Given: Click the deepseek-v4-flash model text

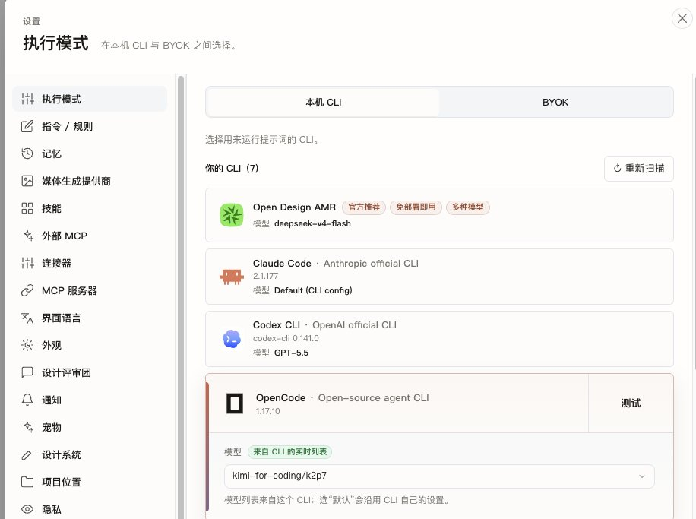Looking at the screenshot, I should tap(312, 223).
